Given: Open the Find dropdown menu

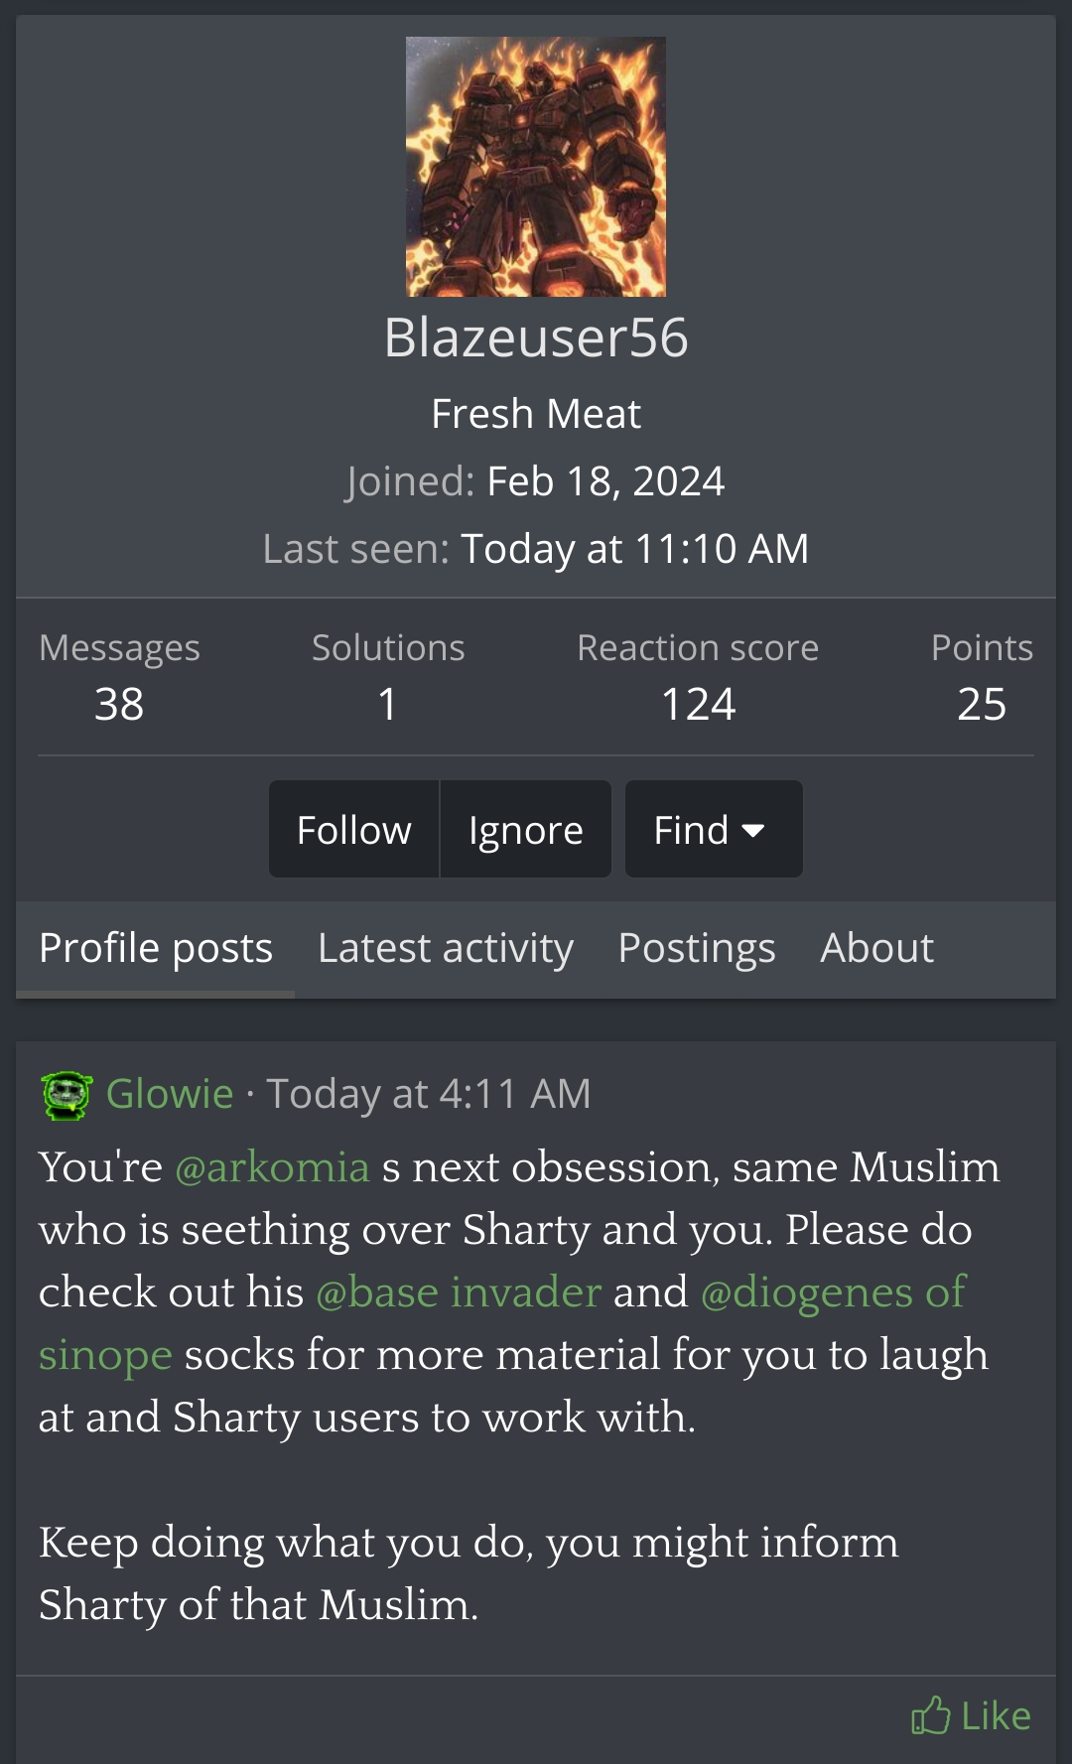Looking at the screenshot, I should [713, 829].
